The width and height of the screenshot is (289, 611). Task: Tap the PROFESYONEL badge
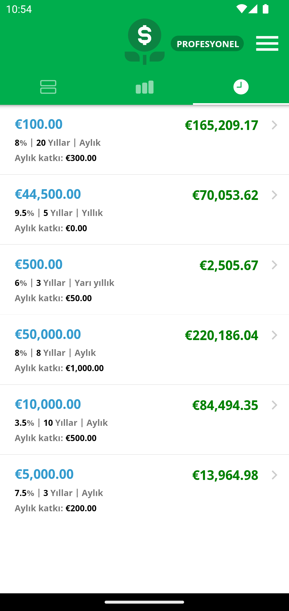(x=207, y=44)
